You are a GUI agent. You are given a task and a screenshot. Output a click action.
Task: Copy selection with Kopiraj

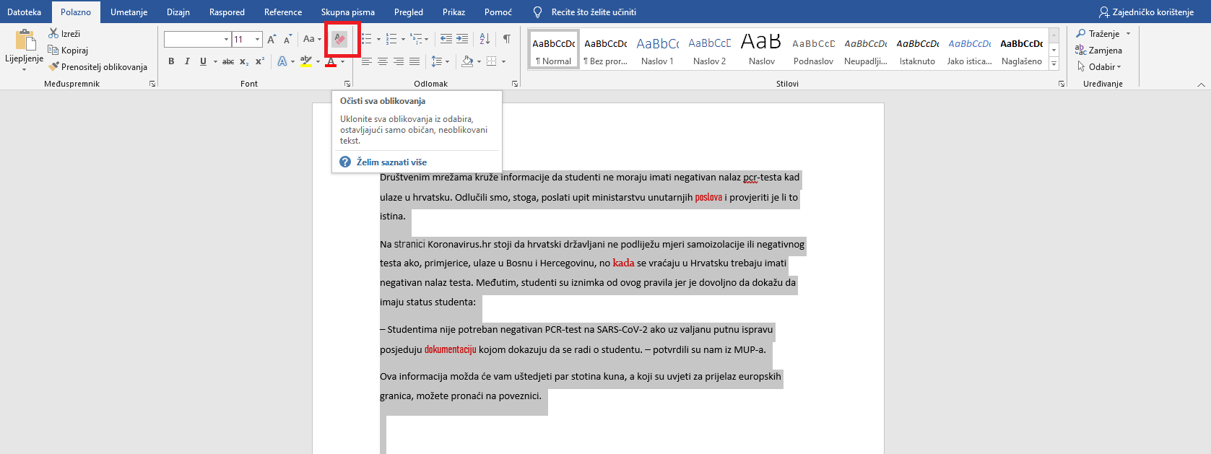point(68,50)
